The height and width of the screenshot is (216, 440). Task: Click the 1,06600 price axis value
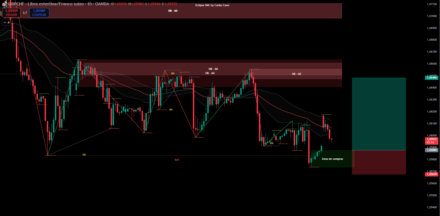[x=432, y=64]
